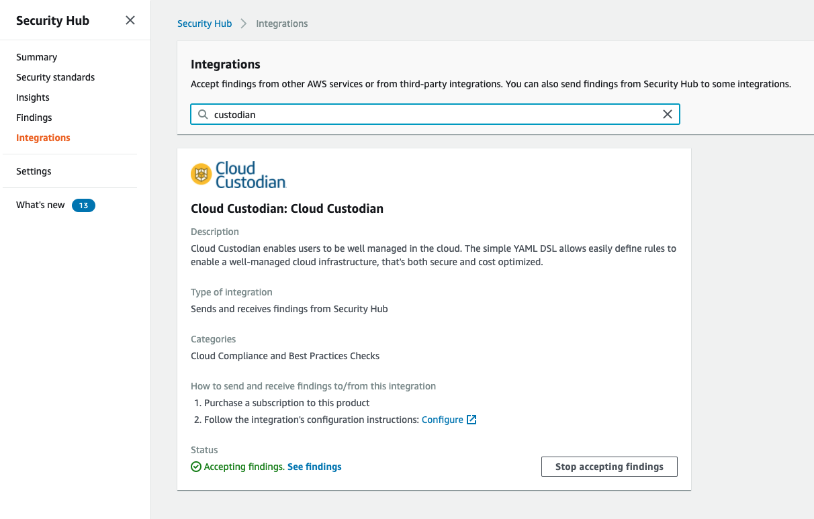
Task: Open Insights in the sidebar
Action: (x=33, y=97)
